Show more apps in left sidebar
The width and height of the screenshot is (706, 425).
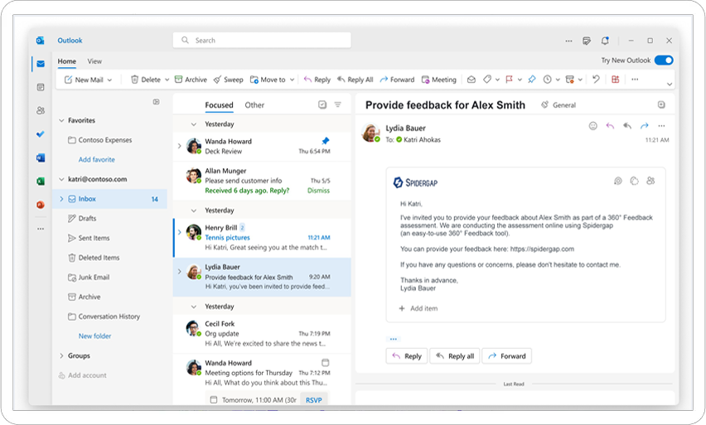pyautogui.click(x=41, y=229)
